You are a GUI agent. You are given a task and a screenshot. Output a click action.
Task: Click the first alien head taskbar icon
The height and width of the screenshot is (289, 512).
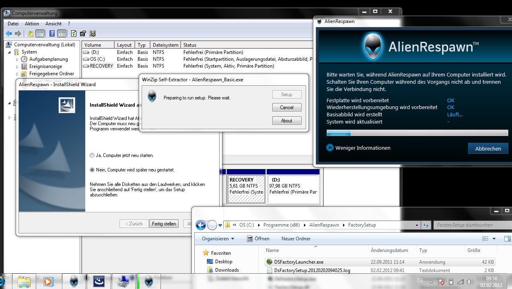74,281
